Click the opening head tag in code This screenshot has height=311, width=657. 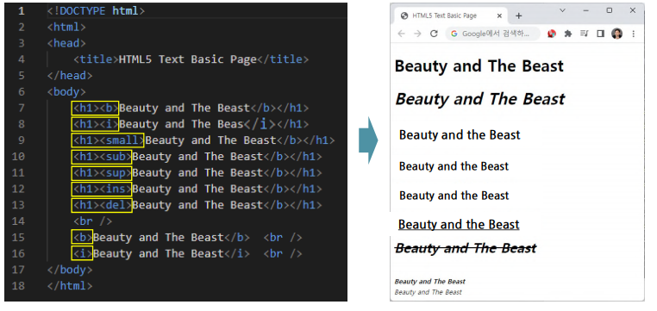(x=66, y=43)
